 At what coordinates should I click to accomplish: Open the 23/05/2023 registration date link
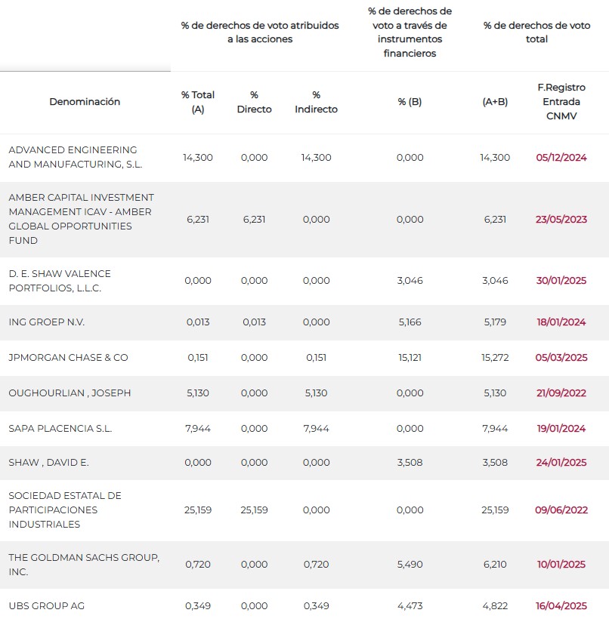[x=561, y=220]
